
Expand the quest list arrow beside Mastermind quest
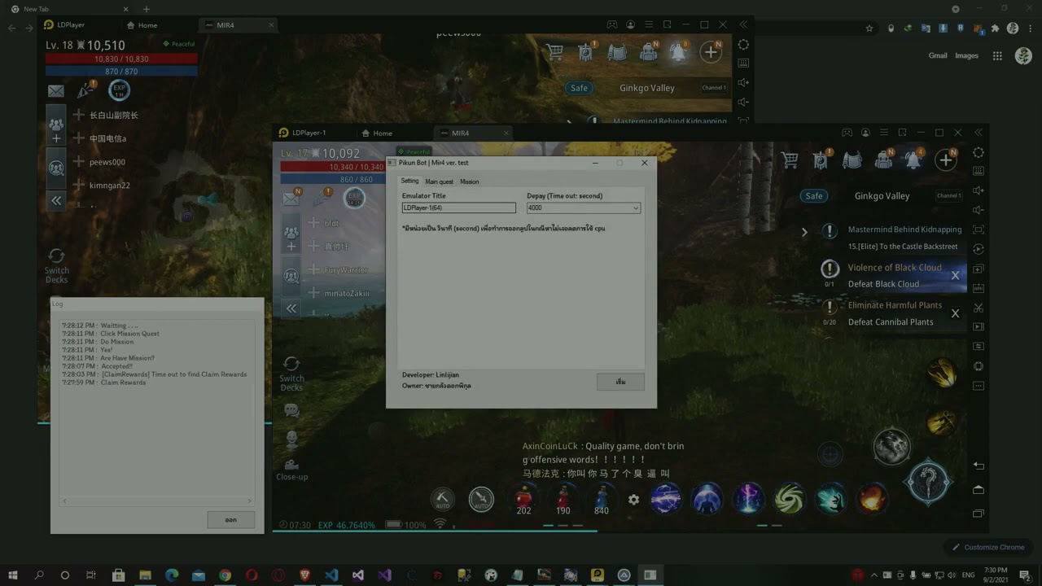click(x=804, y=233)
